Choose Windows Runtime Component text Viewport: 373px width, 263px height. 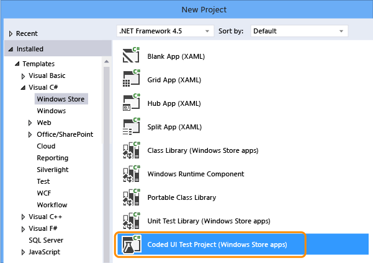(x=195, y=174)
